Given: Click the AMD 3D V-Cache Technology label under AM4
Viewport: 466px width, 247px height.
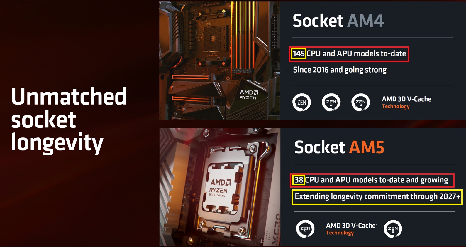Looking at the screenshot, I should (x=407, y=102).
